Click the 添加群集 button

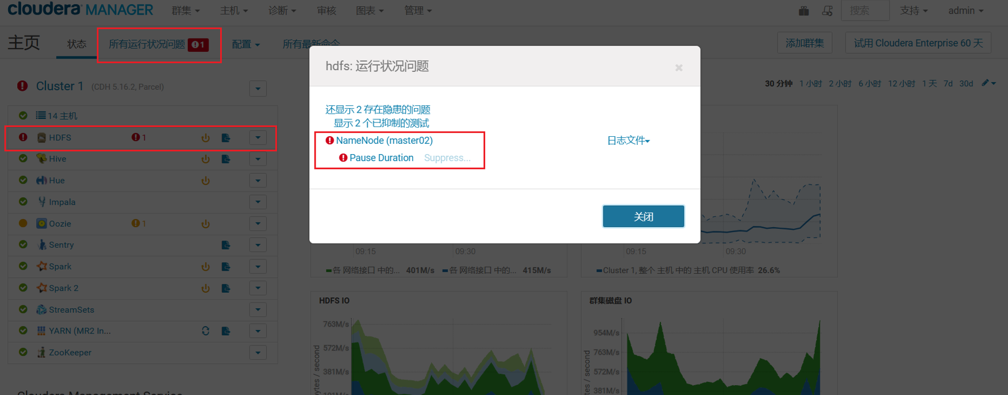805,43
